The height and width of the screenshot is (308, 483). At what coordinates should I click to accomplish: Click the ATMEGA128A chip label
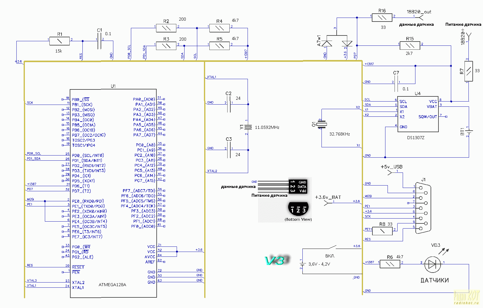(x=112, y=285)
